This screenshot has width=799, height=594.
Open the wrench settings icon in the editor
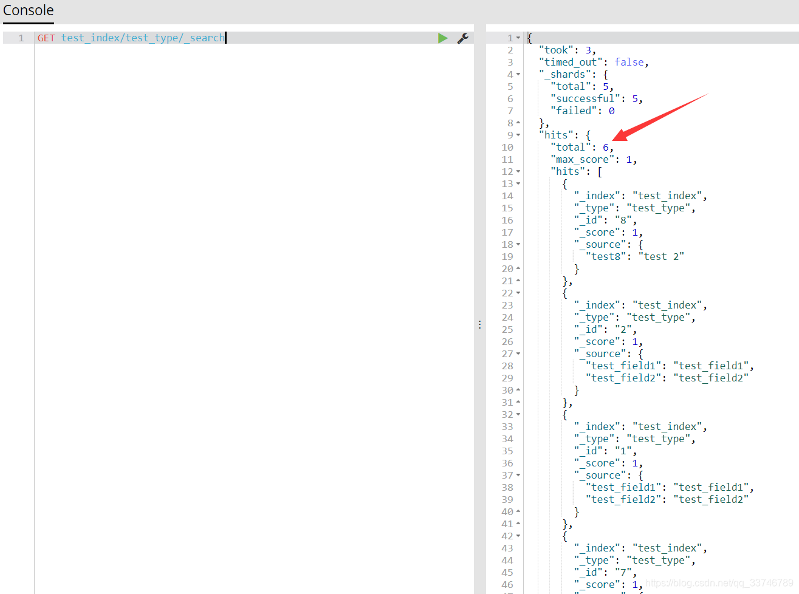tap(463, 38)
